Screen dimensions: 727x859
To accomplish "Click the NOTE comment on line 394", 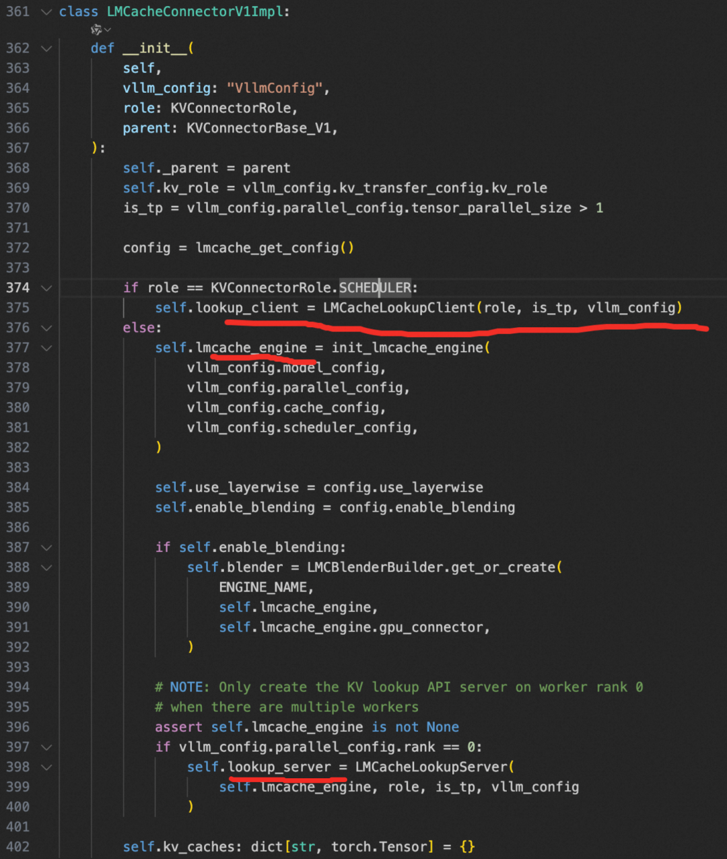I will pyautogui.click(x=399, y=687).
